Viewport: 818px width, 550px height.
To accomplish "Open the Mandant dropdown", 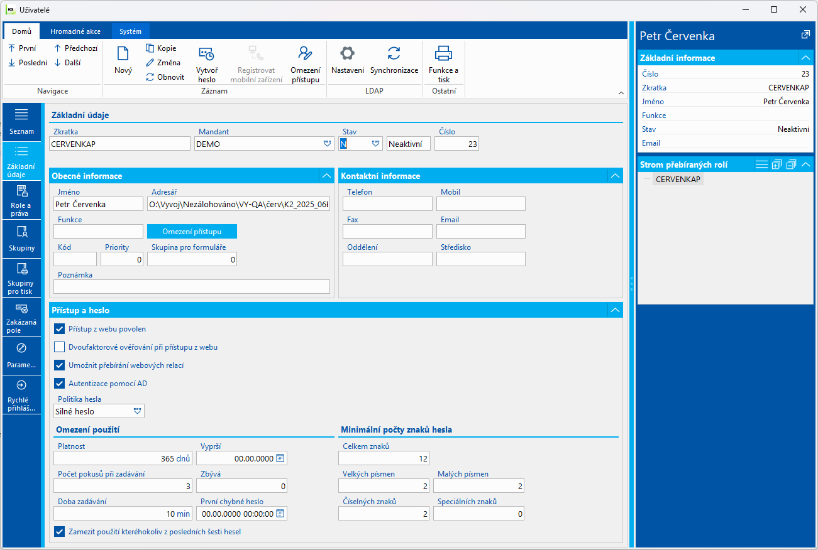I will [x=327, y=144].
